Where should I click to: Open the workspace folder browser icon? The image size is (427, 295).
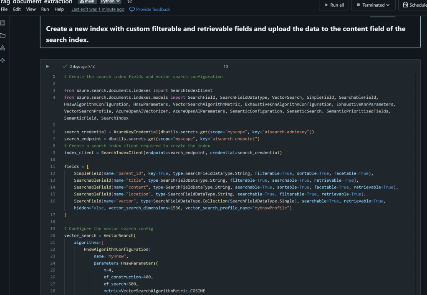[3, 35]
